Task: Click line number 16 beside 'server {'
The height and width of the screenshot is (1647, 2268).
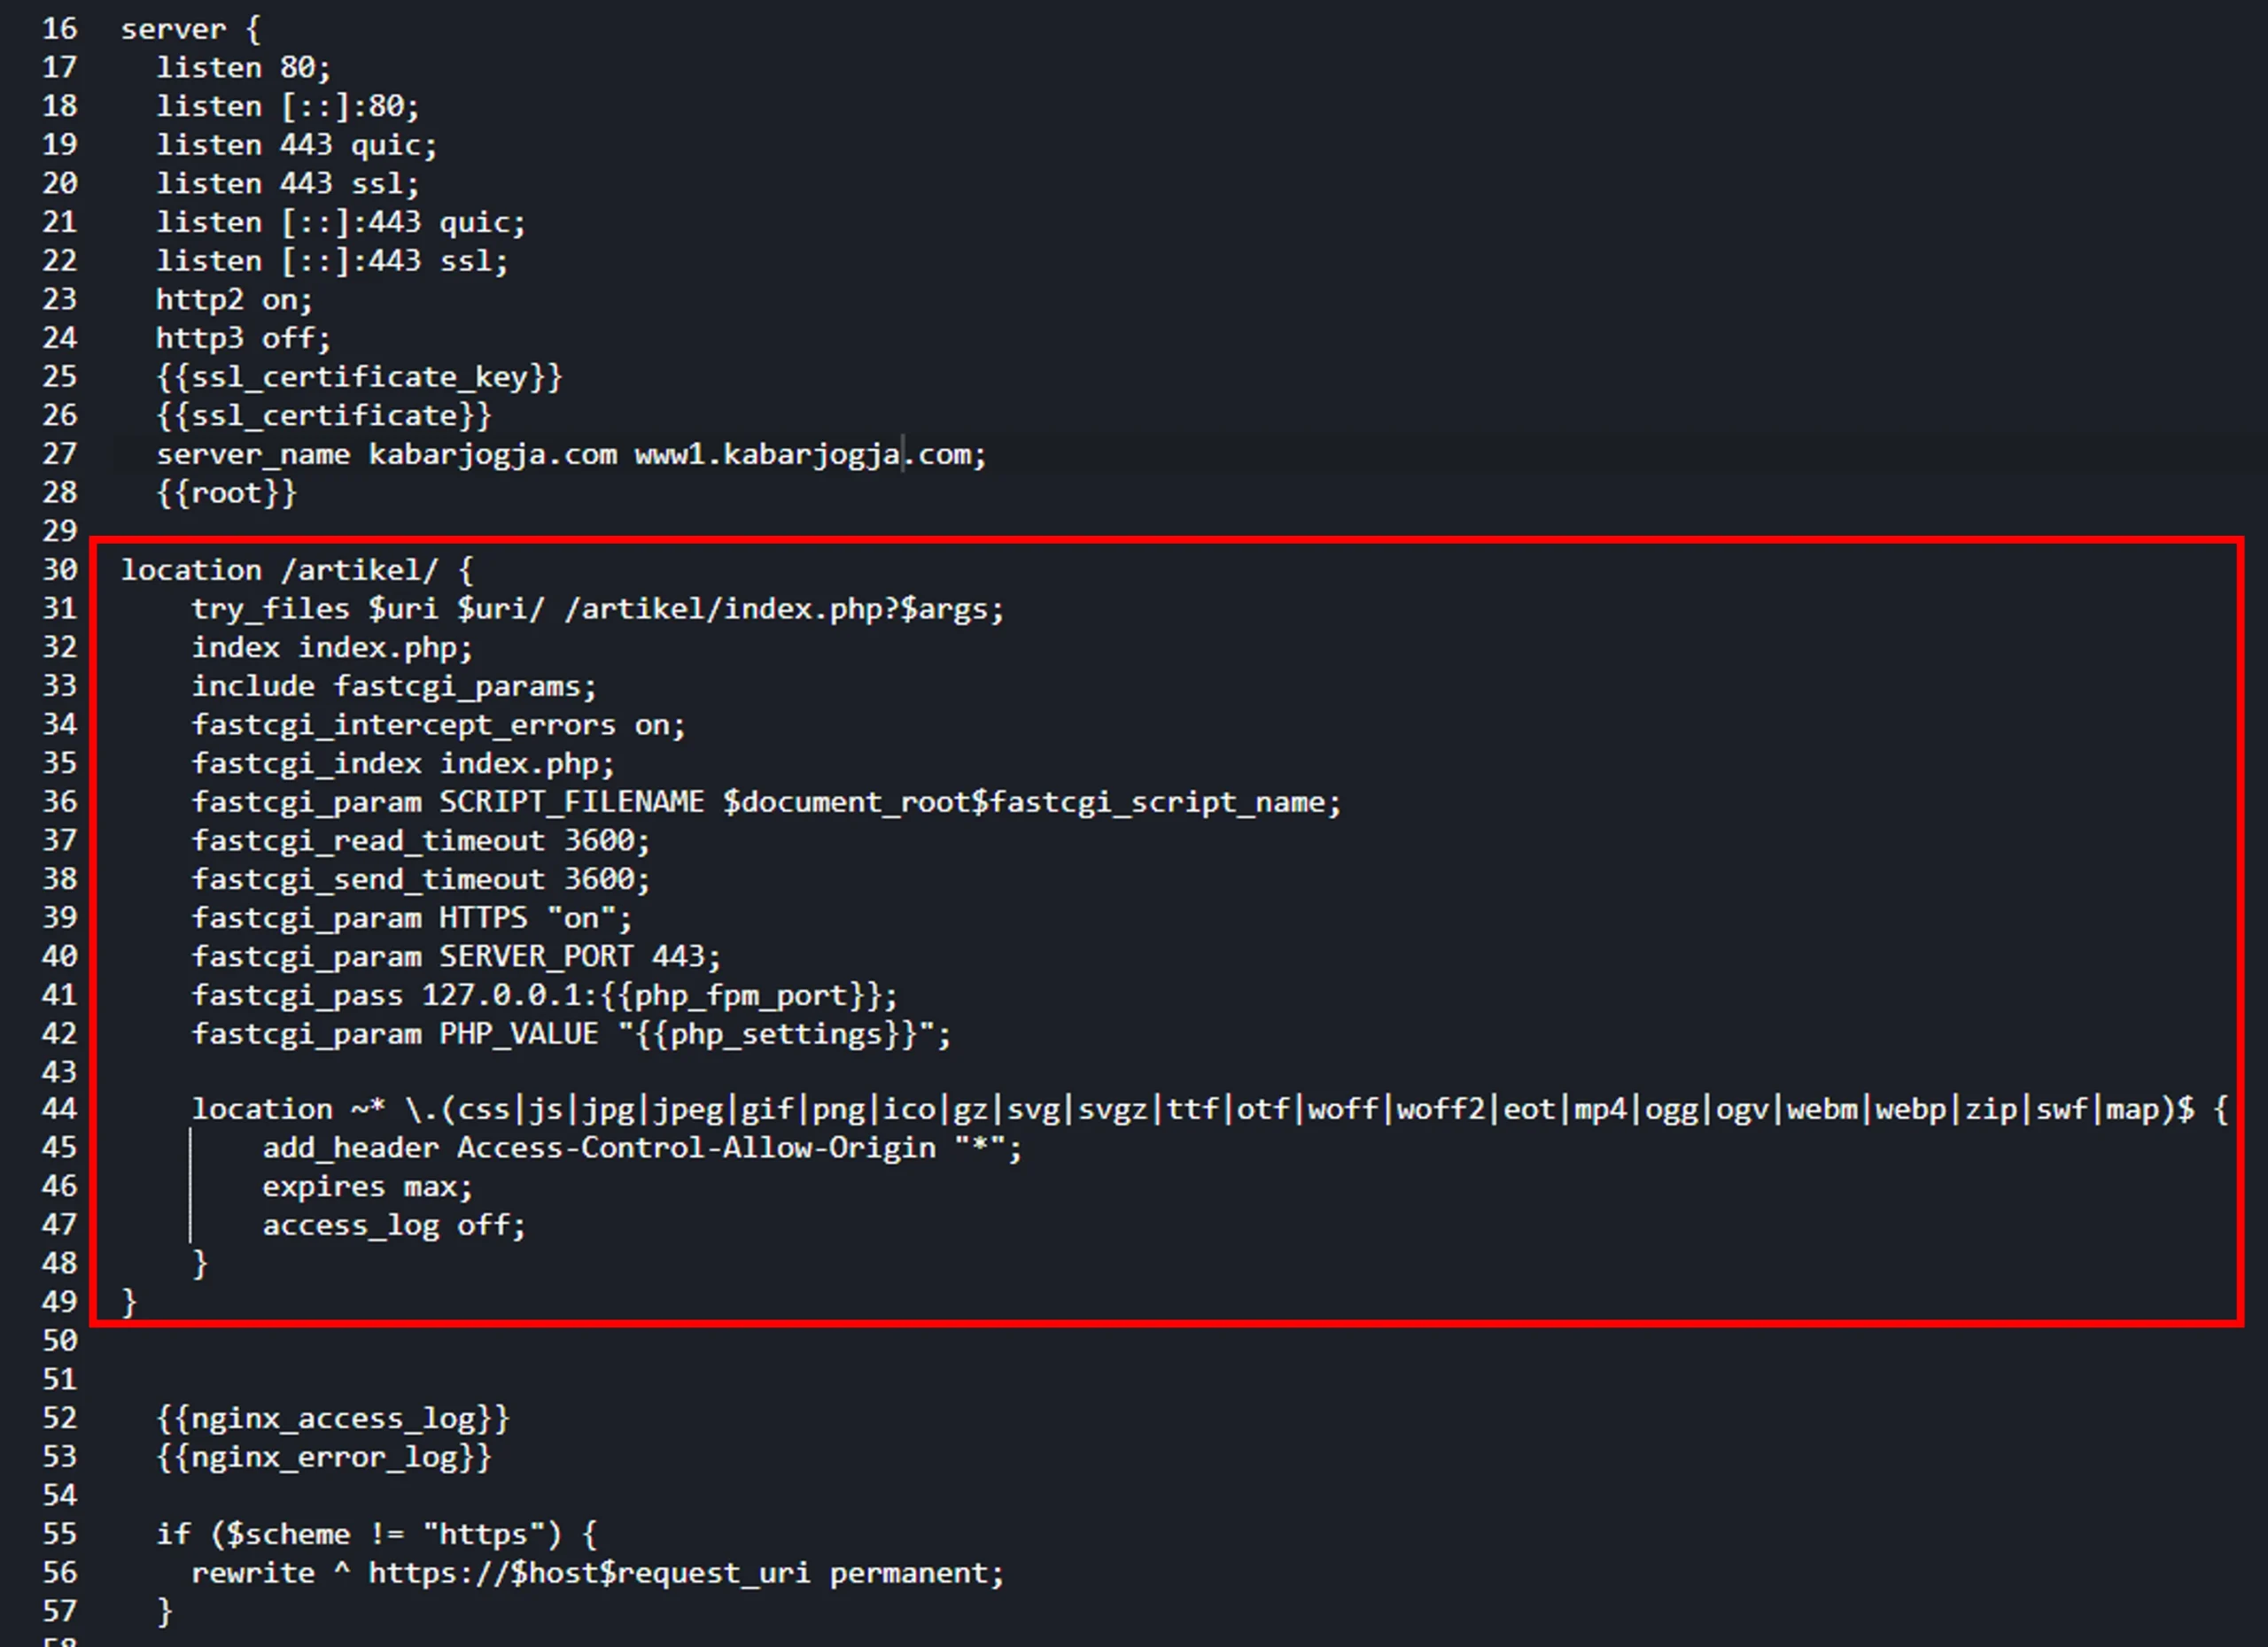Action: pyautogui.click(x=59, y=29)
